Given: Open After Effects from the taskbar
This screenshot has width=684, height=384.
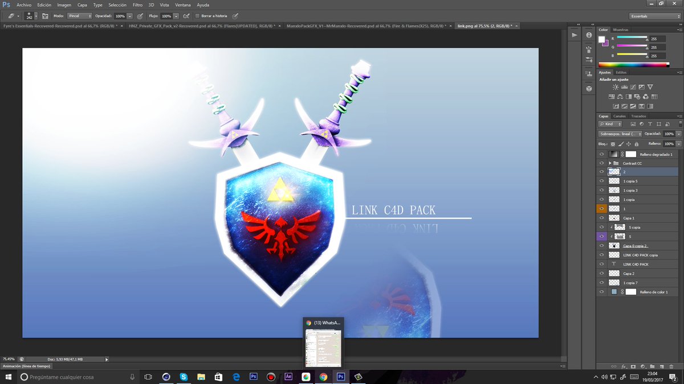Looking at the screenshot, I should pos(288,377).
